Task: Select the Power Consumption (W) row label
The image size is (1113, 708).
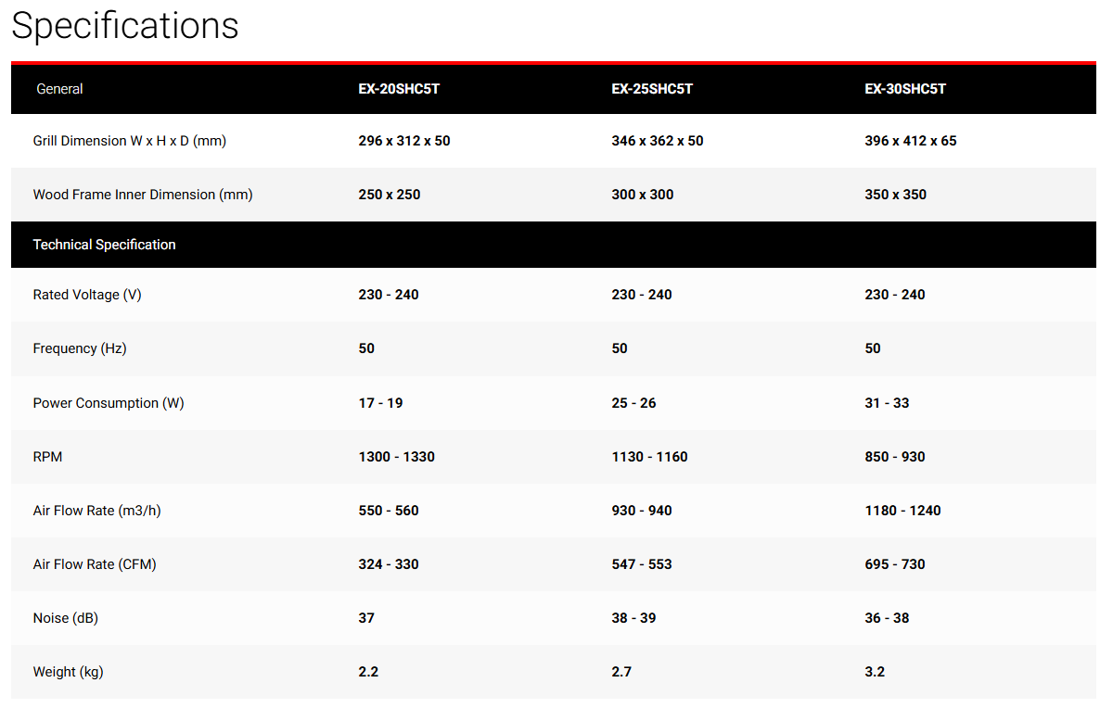Action: (x=109, y=403)
